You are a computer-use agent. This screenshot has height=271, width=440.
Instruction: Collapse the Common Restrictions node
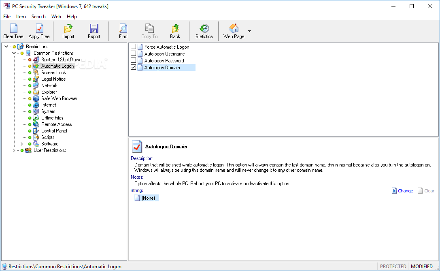(x=14, y=53)
